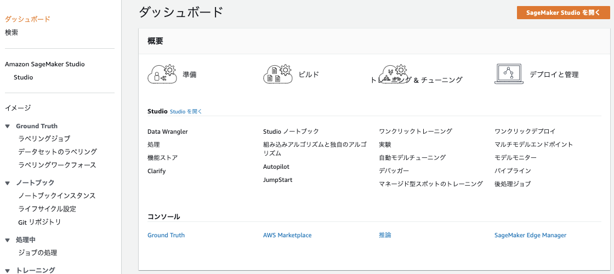Viewport: 614px width, 274px height.
Task: Click Amazon SageMaker Studio sidebar heading
Action: [44, 64]
